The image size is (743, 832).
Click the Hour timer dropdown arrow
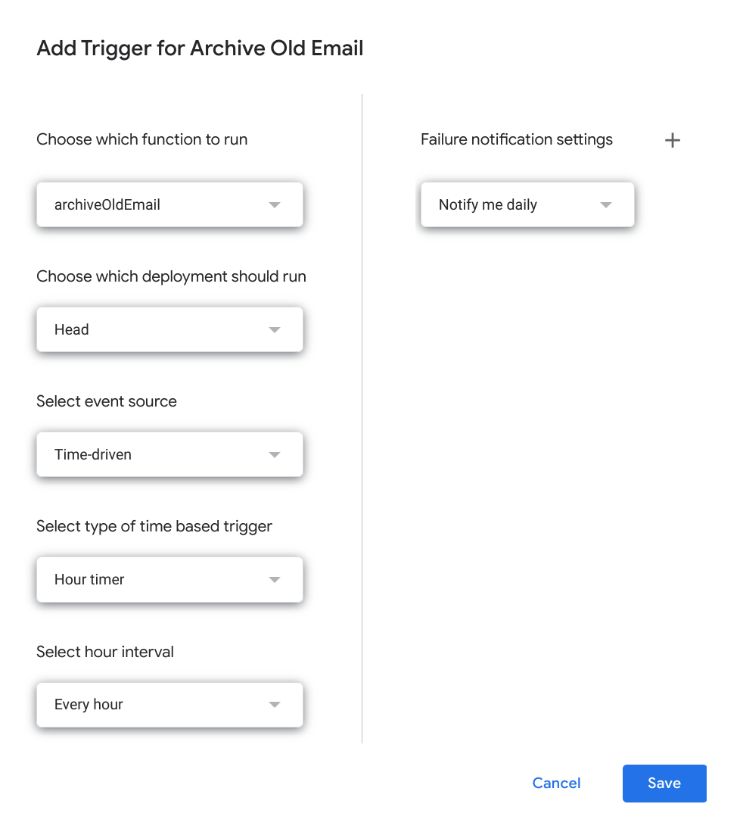click(274, 579)
